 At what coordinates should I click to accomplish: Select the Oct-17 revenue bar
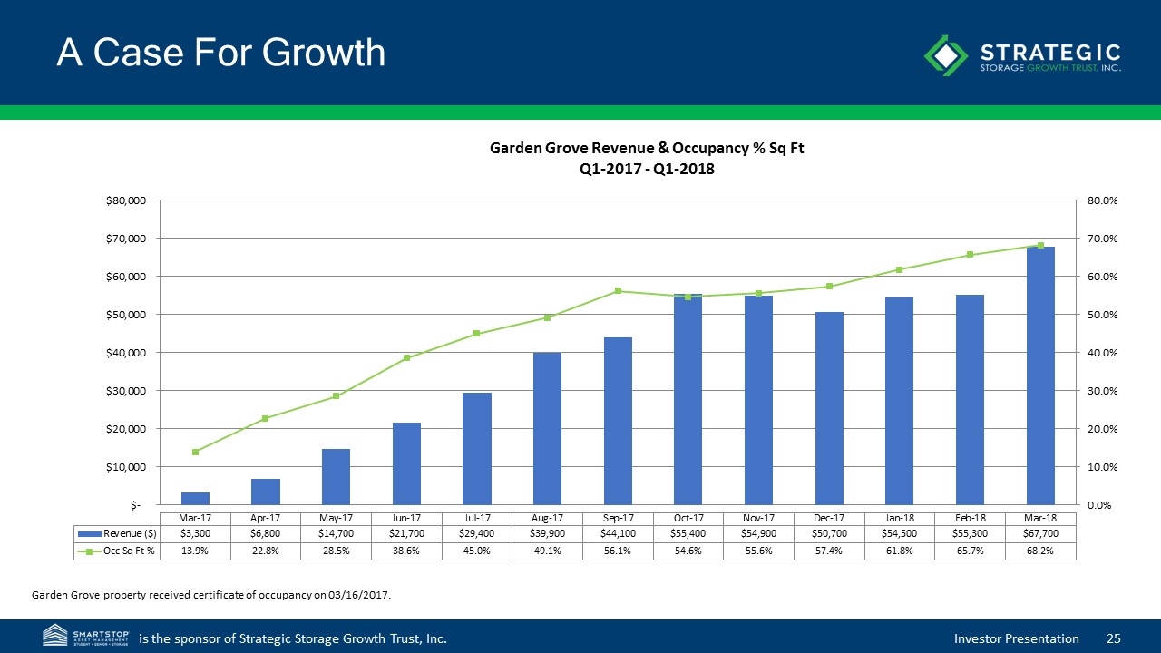688,399
